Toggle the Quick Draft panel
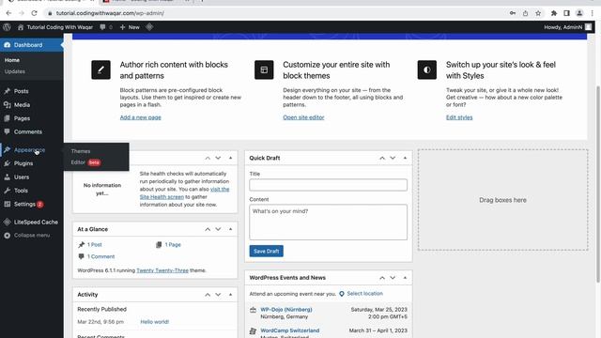The image size is (601, 338). click(405, 158)
